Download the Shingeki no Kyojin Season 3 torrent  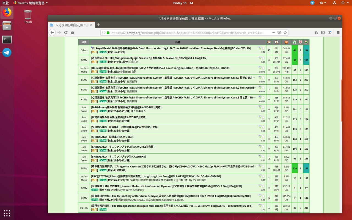[x=260, y=58]
